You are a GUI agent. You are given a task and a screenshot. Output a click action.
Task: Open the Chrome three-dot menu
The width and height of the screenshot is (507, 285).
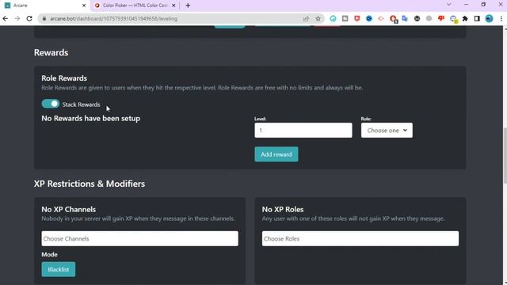(x=501, y=19)
